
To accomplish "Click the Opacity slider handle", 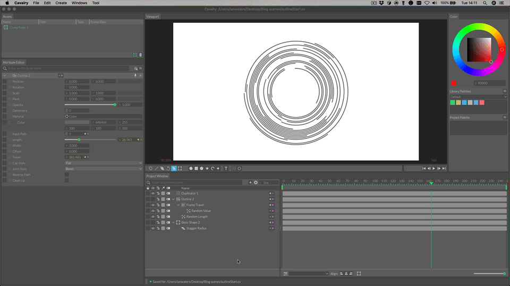I will (115, 105).
